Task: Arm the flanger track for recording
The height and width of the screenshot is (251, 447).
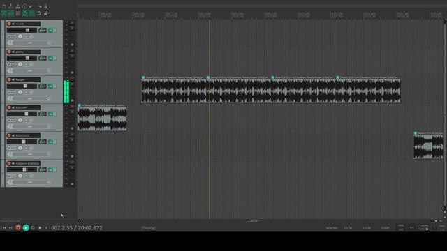Action: click(9, 79)
